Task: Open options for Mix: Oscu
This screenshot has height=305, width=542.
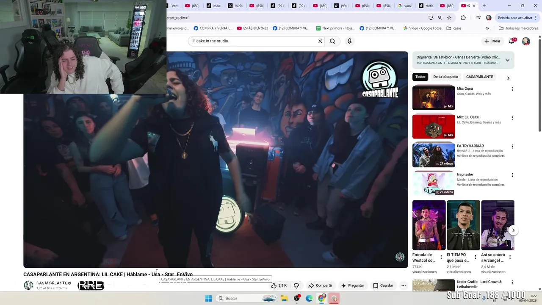Action: (x=512, y=89)
